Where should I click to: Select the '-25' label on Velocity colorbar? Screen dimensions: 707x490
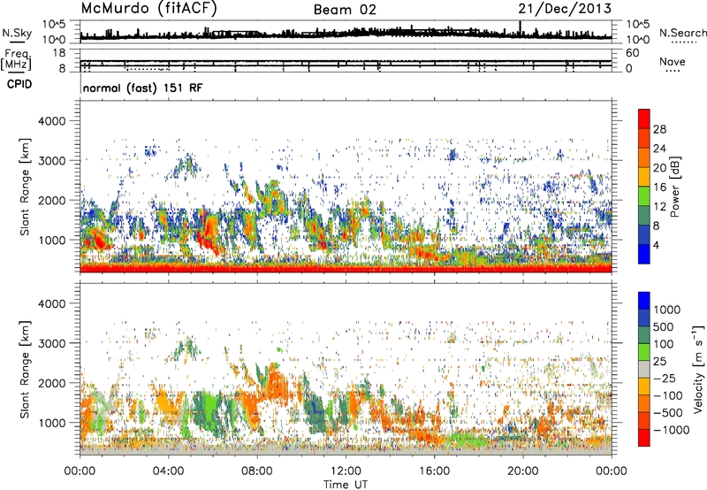click(665, 378)
